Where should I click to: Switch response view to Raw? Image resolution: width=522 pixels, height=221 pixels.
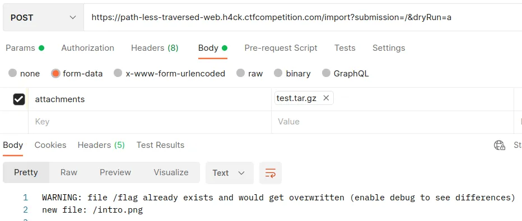(x=69, y=172)
